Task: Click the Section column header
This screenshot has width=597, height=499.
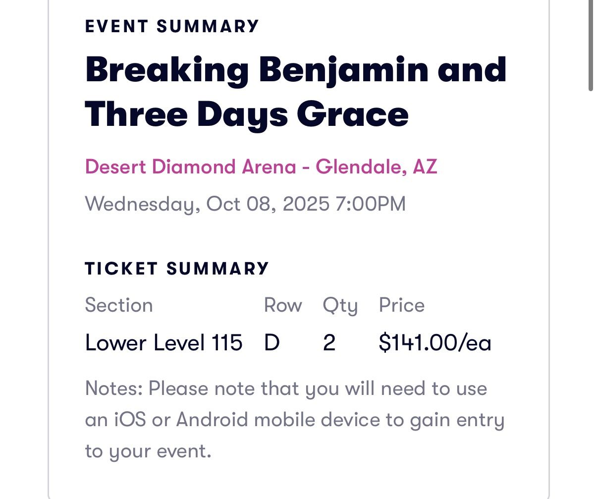Action: [119, 305]
